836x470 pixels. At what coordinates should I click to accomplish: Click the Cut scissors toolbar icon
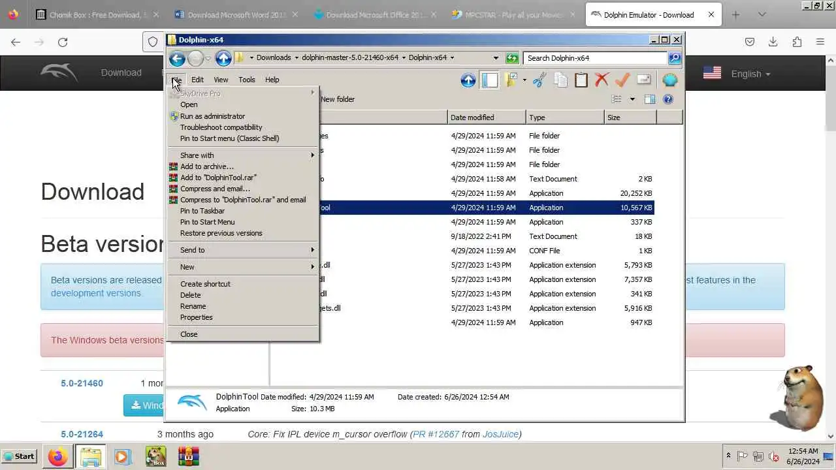tap(539, 80)
